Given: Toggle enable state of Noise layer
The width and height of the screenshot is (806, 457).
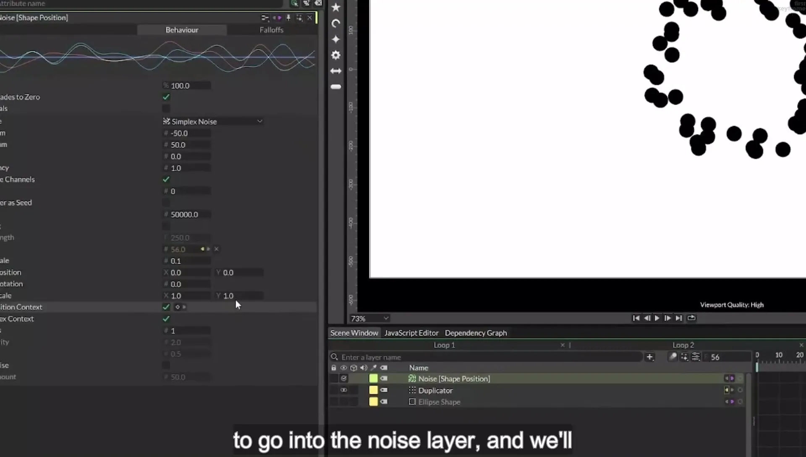Looking at the screenshot, I should click(344, 378).
